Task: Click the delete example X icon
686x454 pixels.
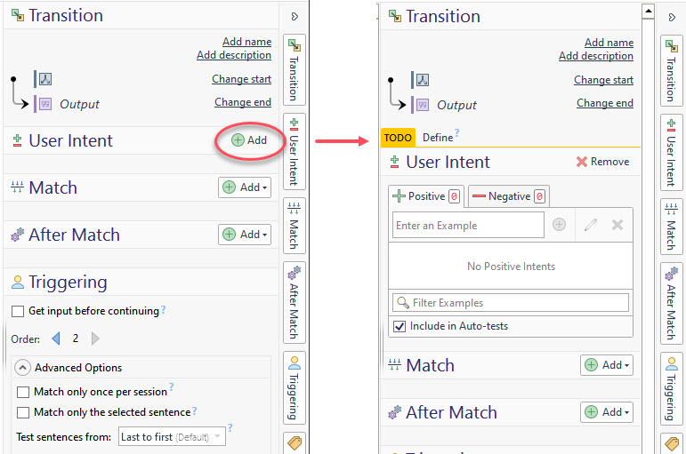Action: tap(617, 226)
